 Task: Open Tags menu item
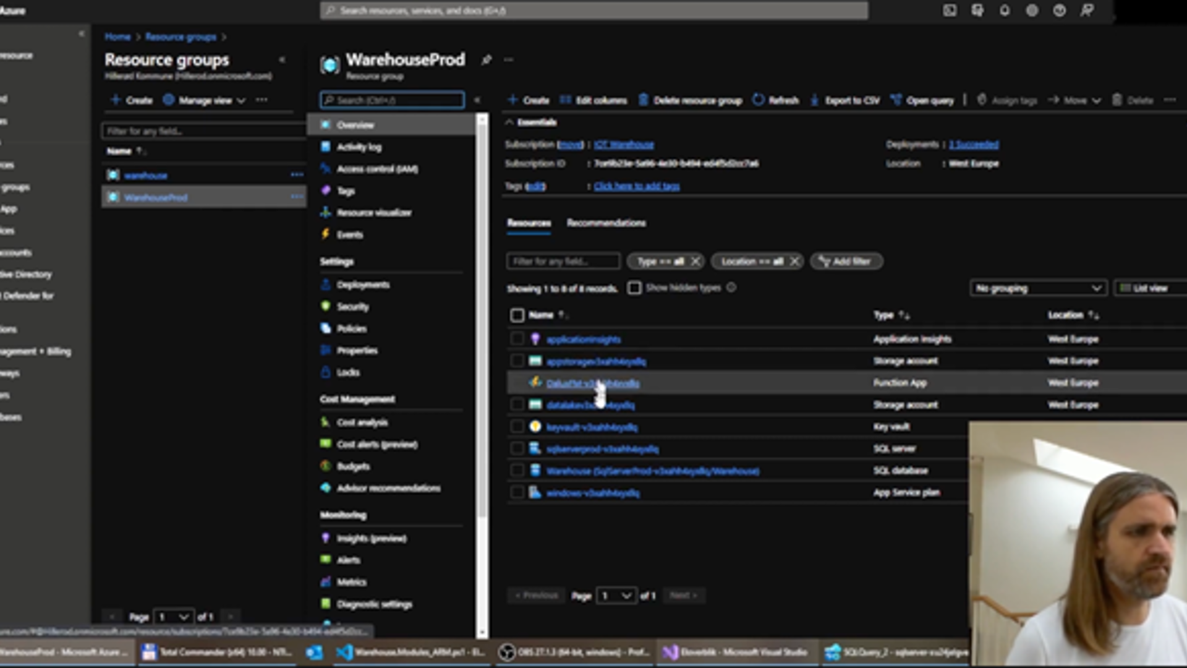[x=346, y=191]
